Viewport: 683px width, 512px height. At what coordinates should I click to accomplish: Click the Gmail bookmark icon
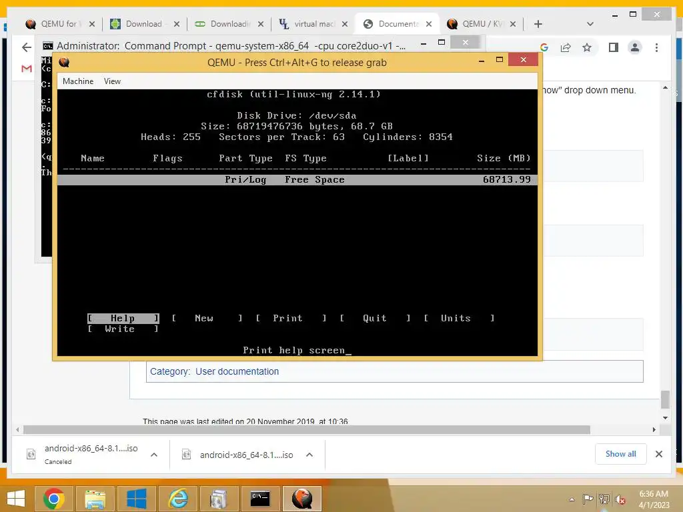pyautogui.click(x=27, y=69)
